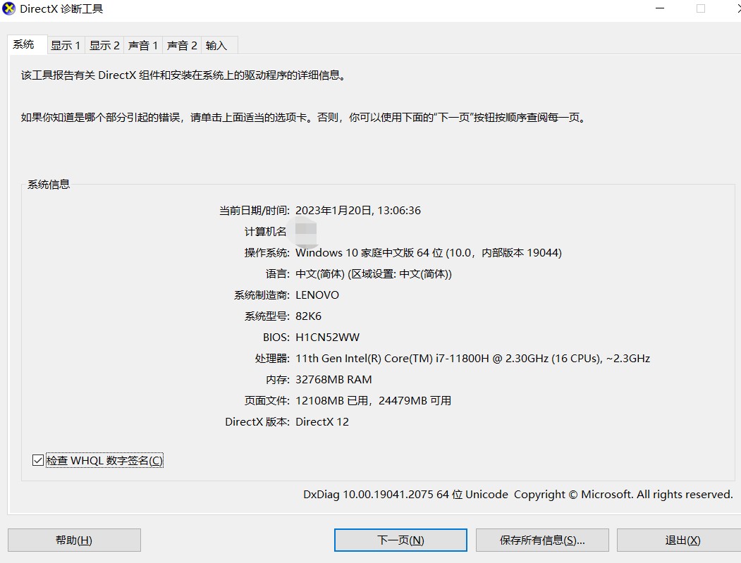Switch to the 声音 1 tab
Screen dimensions: 741x563
click(143, 45)
